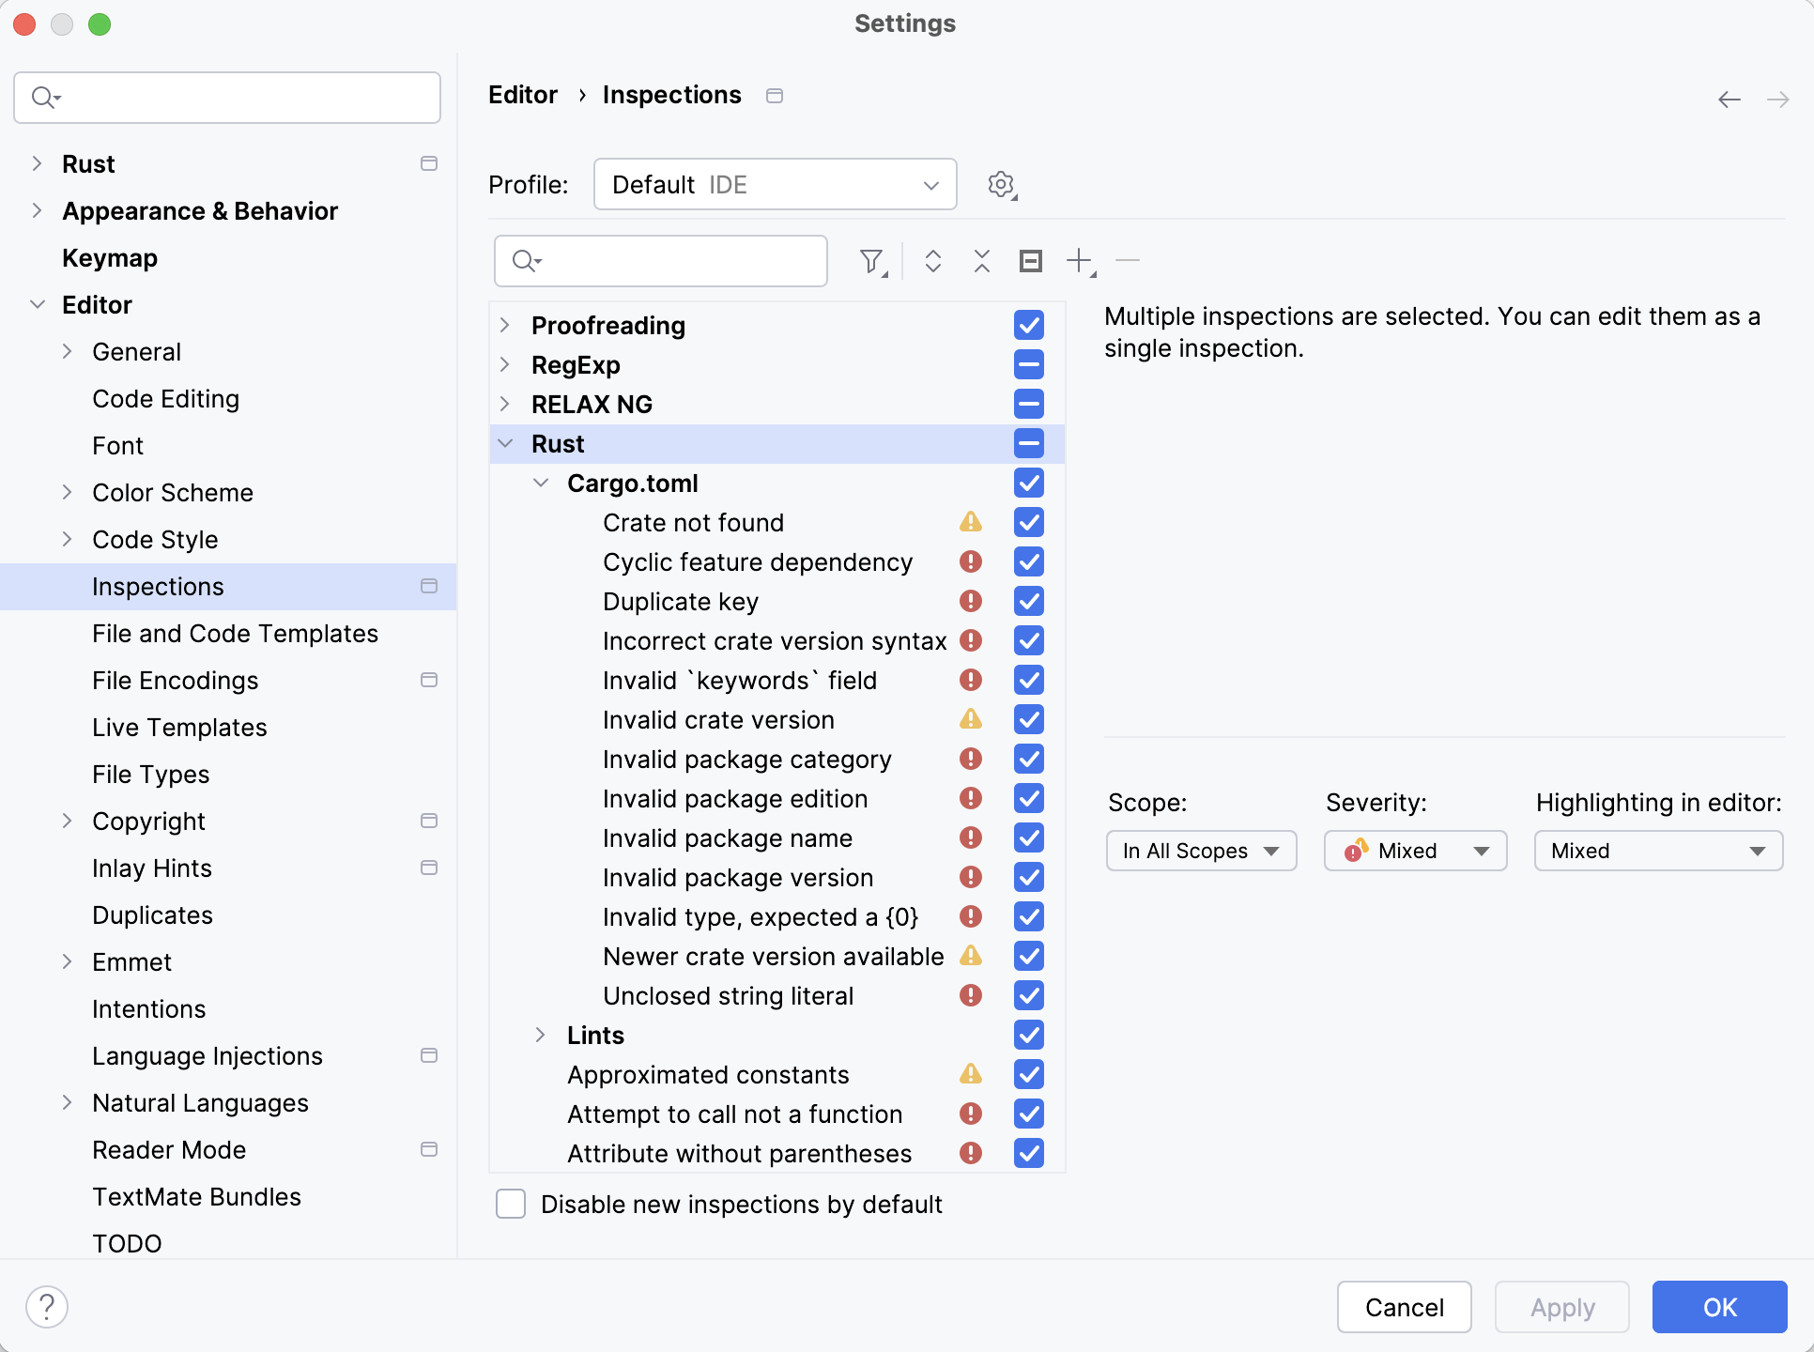Add a new inspection using the plus icon
The image size is (1814, 1352).
pyautogui.click(x=1078, y=261)
